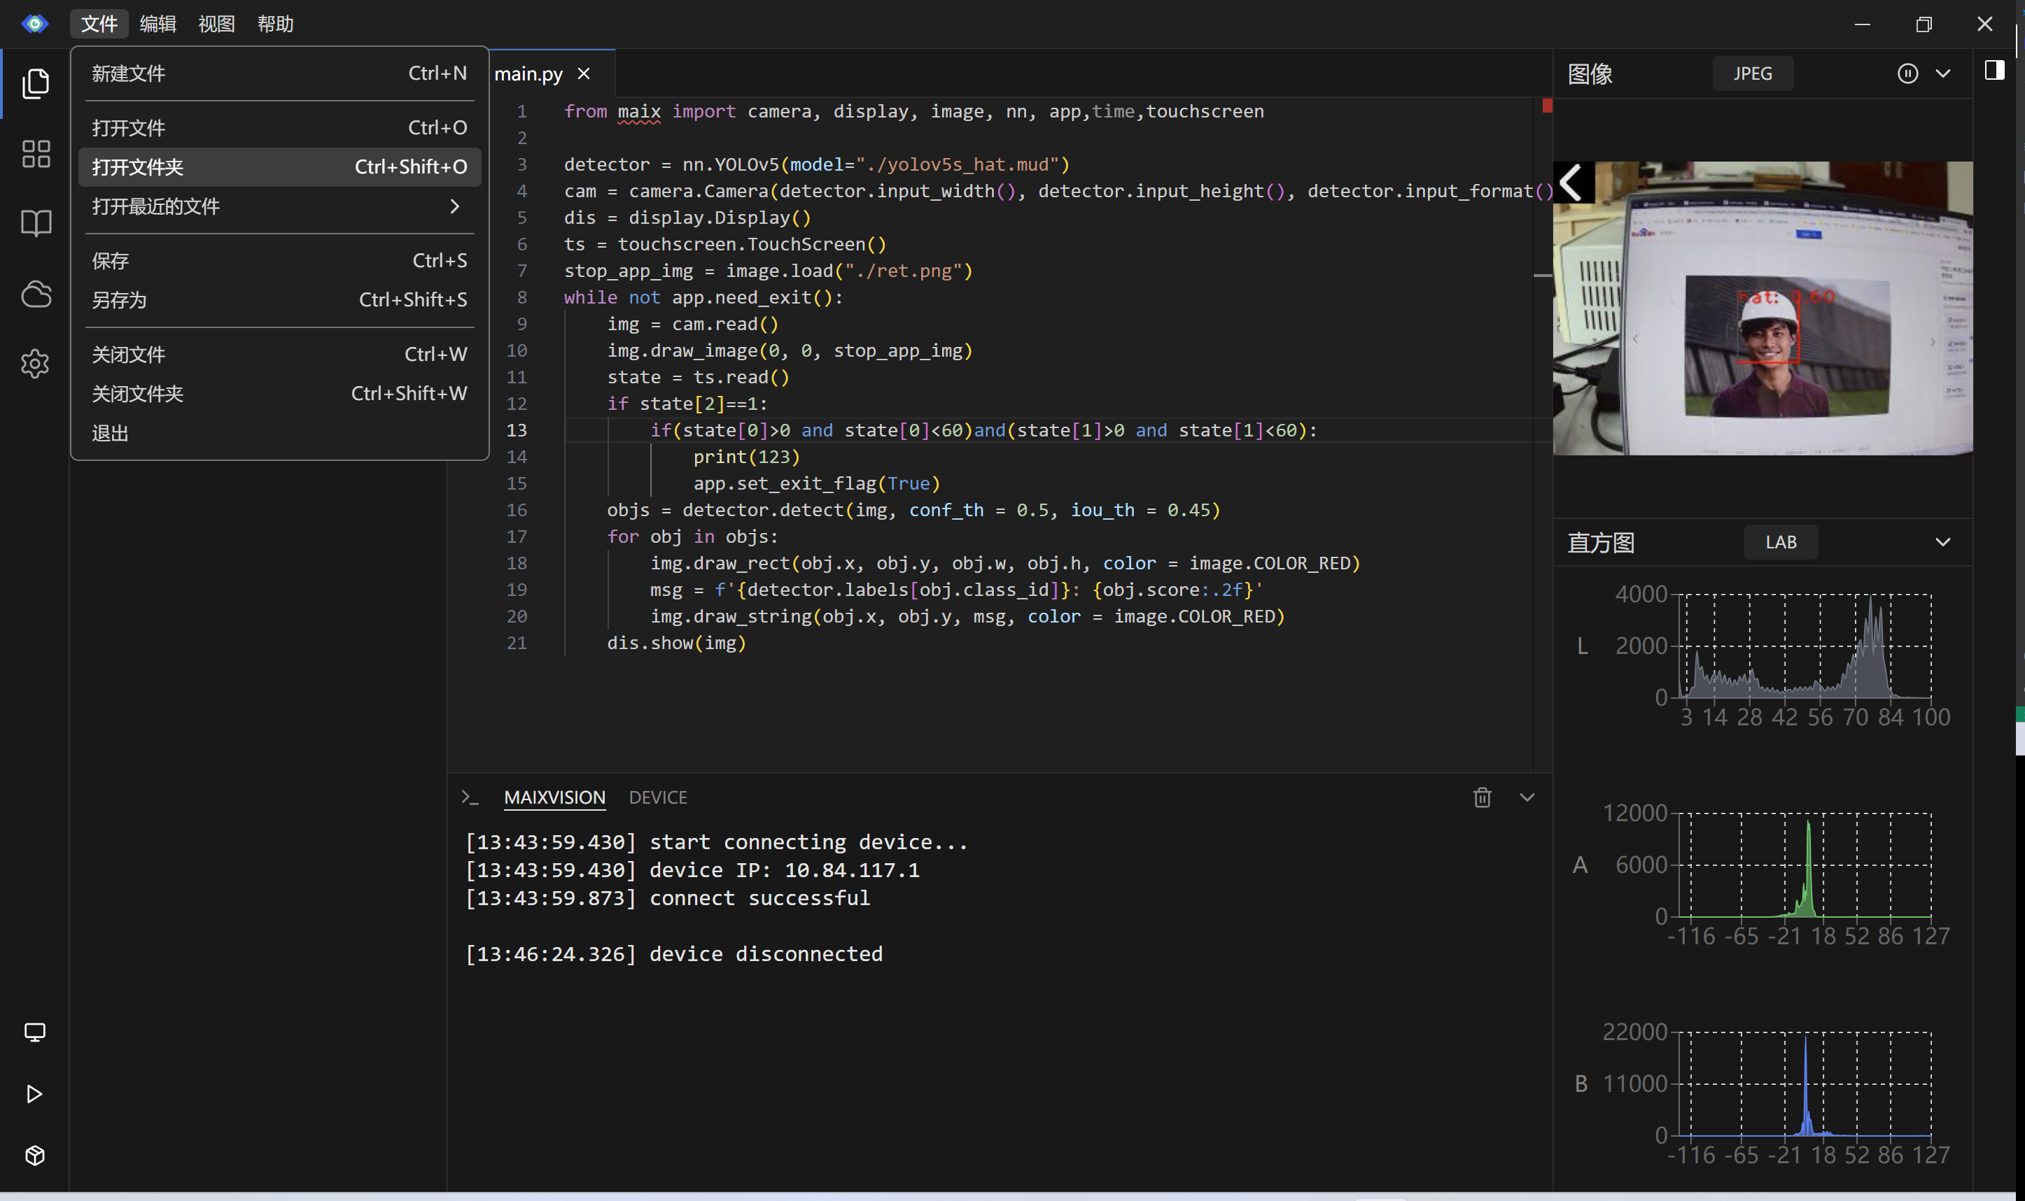Select 打开文件夹 menu entry

[x=279, y=166]
